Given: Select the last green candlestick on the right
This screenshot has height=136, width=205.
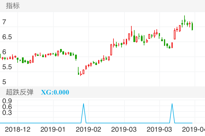Looking at the screenshot, I should point(192,26).
